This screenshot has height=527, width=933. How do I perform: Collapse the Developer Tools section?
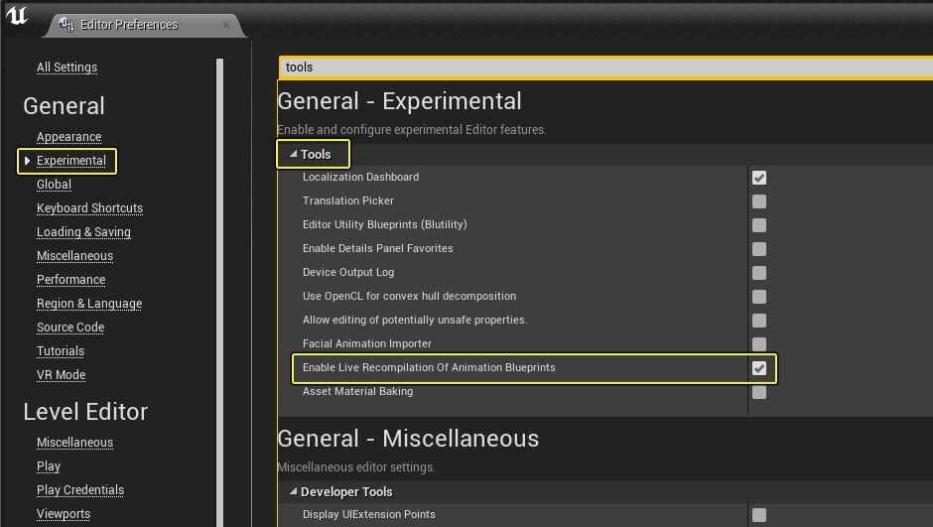click(x=294, y=492)
